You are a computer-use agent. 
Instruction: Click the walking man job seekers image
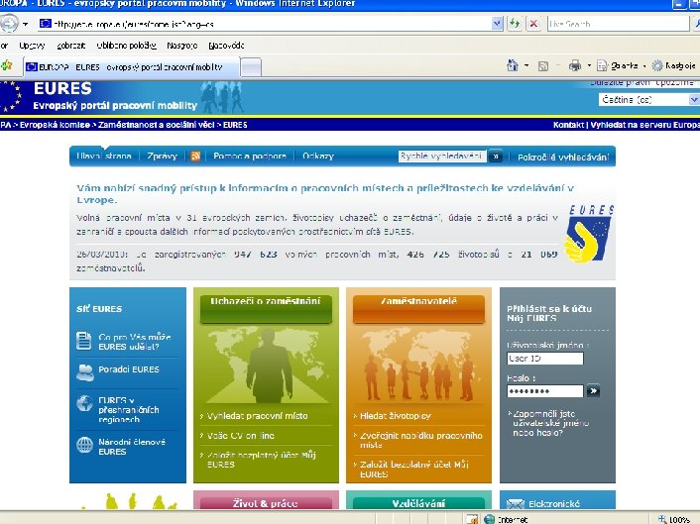(x=266, y=365)
